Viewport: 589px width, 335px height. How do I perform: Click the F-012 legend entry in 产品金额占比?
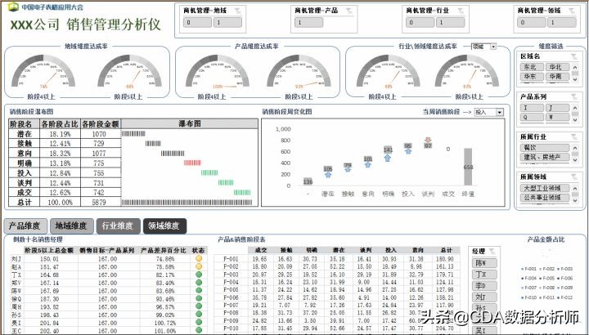(x=565, y=297)
